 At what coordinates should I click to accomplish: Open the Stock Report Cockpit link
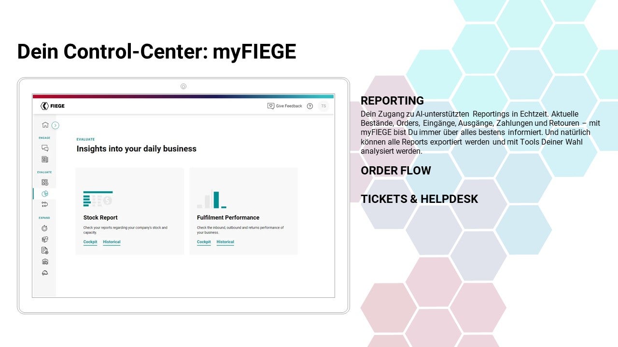[x=90, y=242]
